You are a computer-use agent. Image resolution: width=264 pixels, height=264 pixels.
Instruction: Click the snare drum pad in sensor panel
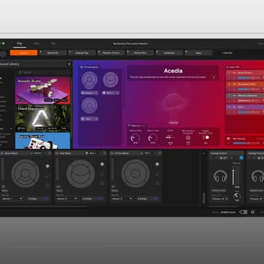coord(25,174)
